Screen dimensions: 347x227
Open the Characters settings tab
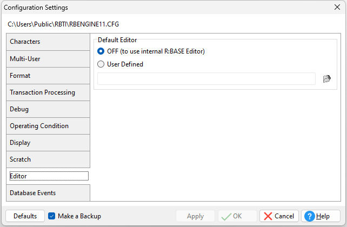click(x=48, y=42)
